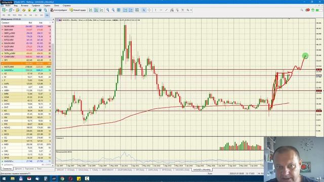Switch to Детали tab in Market Watch
The height and width of the screenshot is (182, 324).
(18, 169)
